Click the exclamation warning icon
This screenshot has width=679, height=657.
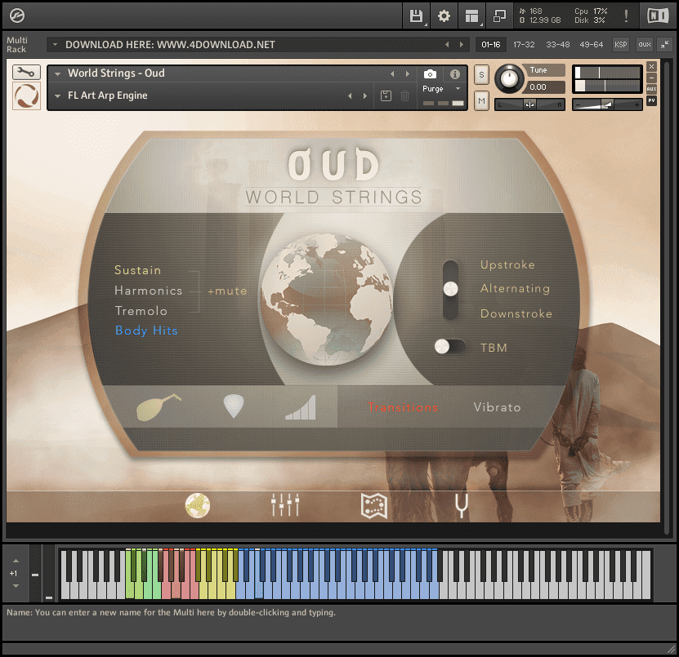coord(626,16)
